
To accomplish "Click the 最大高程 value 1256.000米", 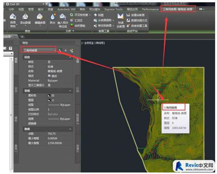I will point(55,143).
